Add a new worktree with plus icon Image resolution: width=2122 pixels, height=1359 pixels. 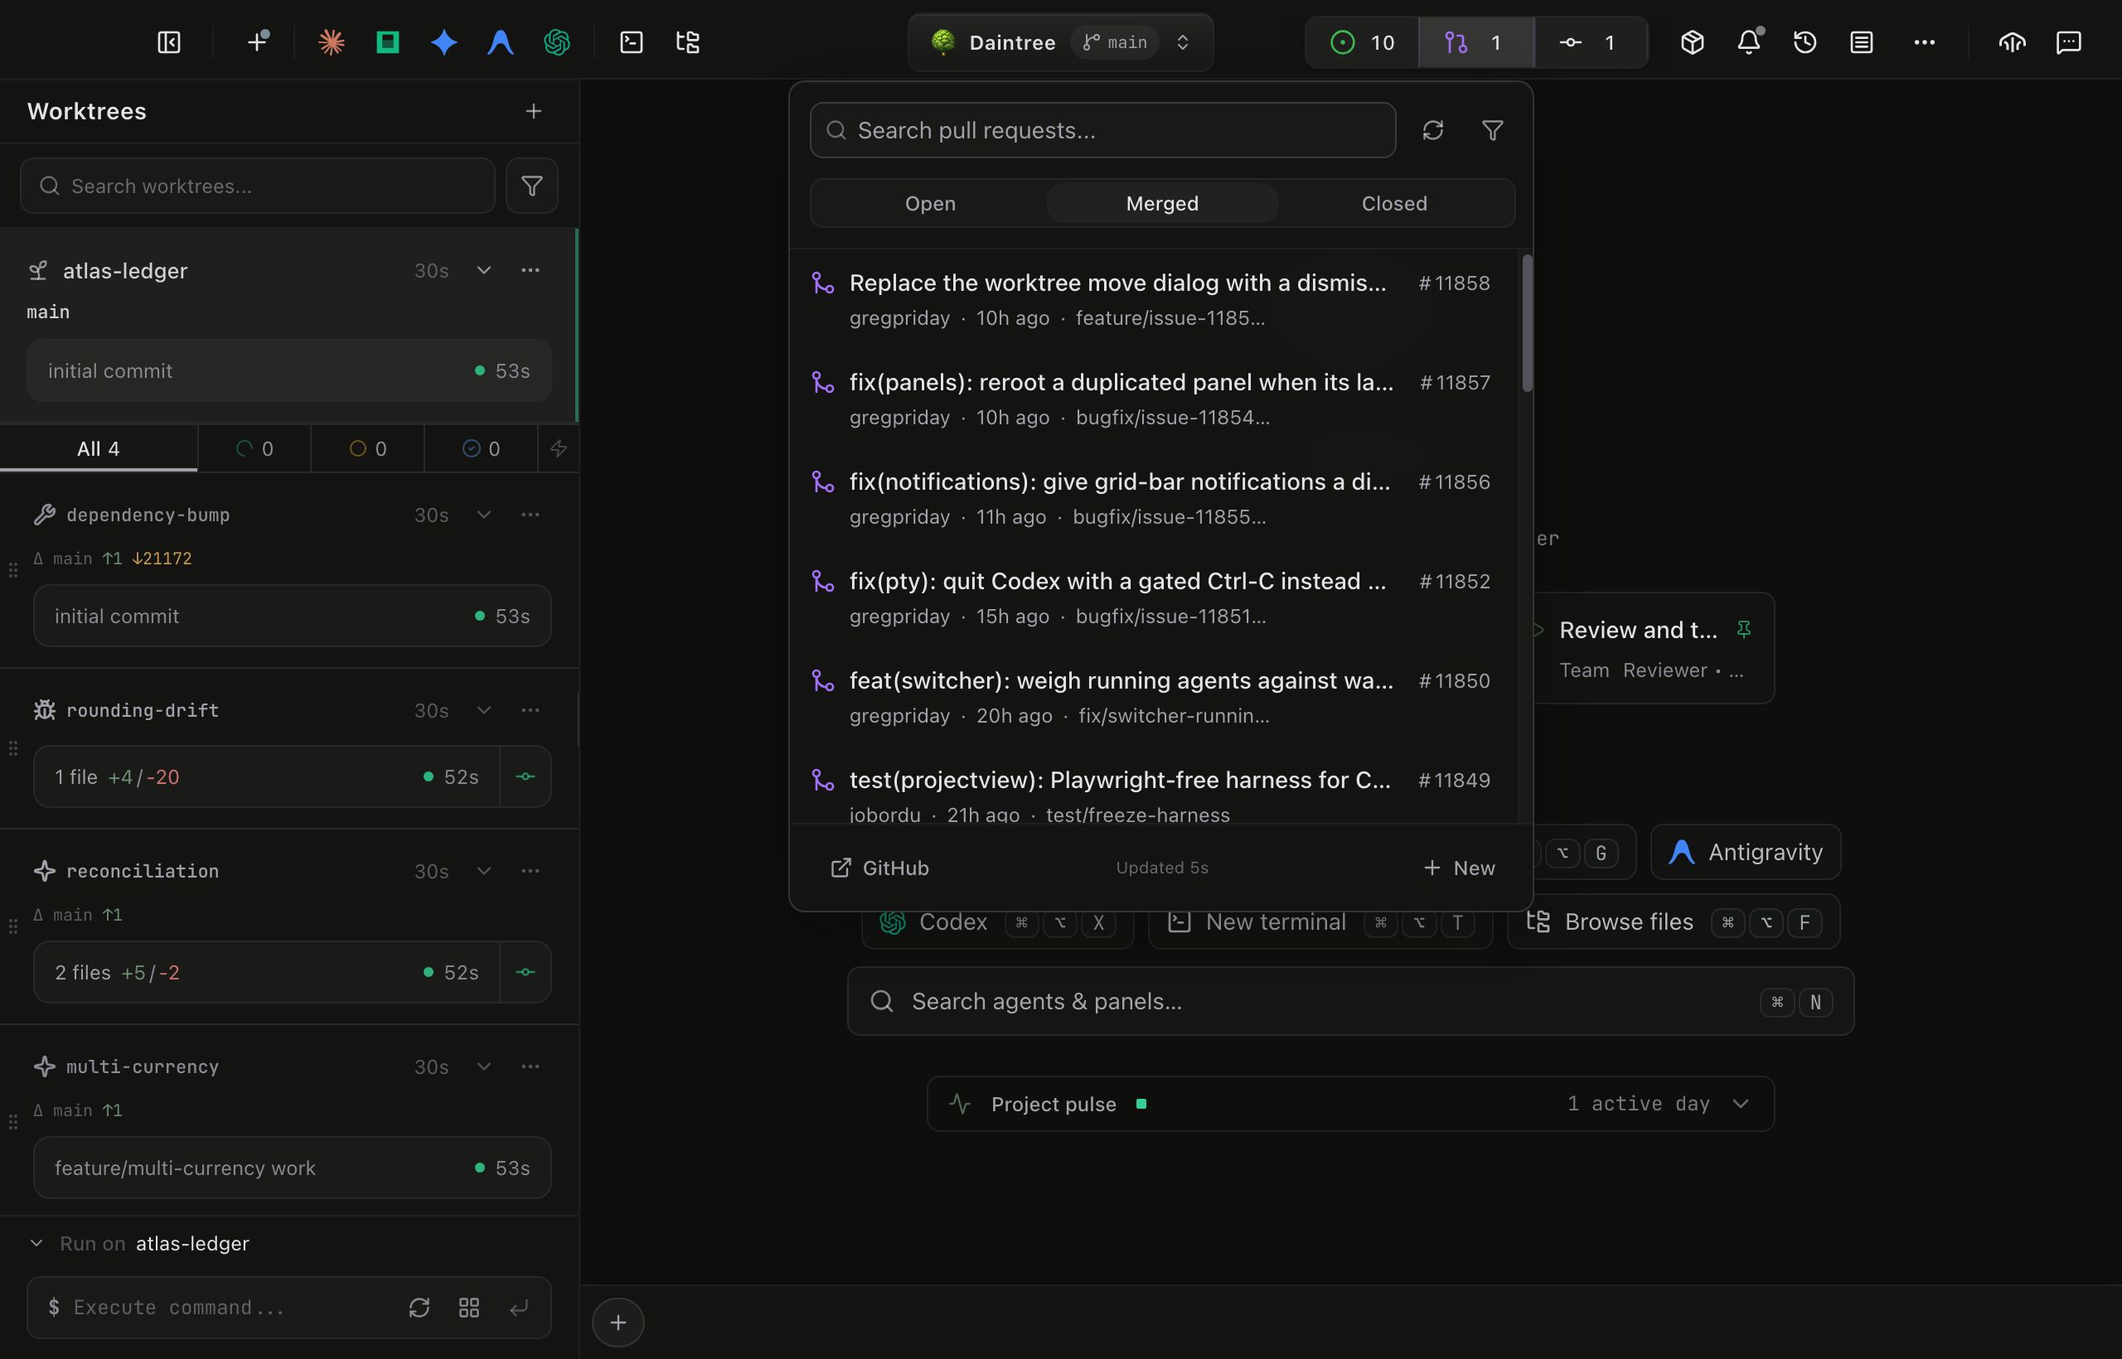[x=533, y=111]
